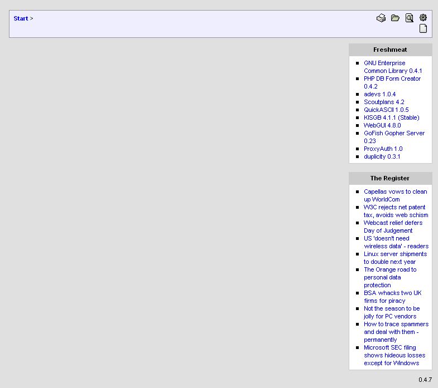Read How to trace spammers article
Screen dimensions: 438x388
396,332
